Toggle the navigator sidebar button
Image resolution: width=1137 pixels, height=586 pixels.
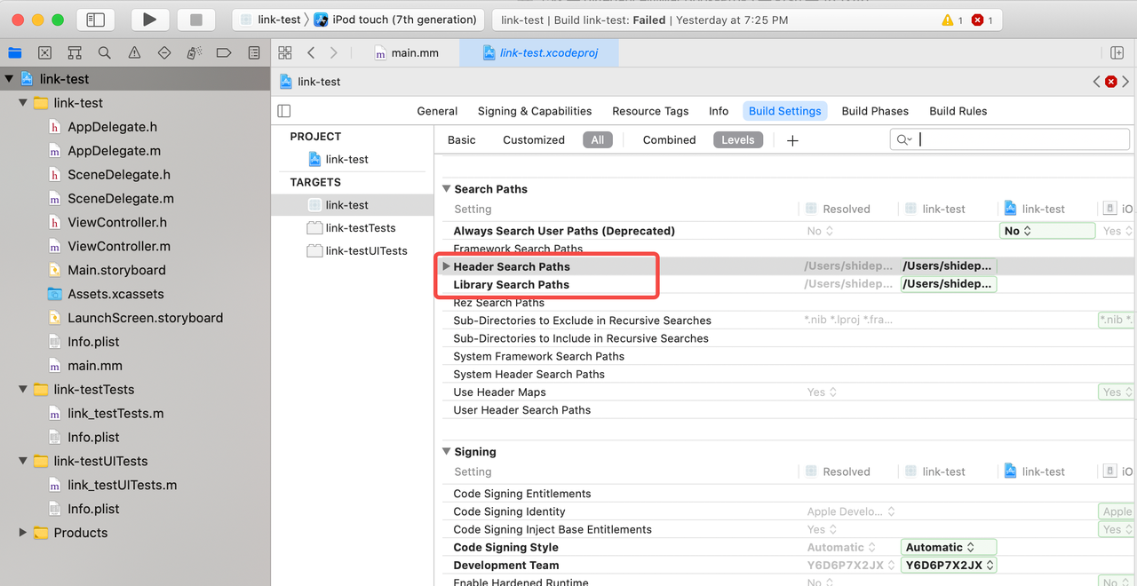[96, 20]
